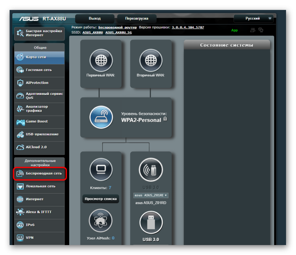This screenshot has width=296, height=255.
Task: Click the Game Boost gamepad icon
Action: click(20, 122)
